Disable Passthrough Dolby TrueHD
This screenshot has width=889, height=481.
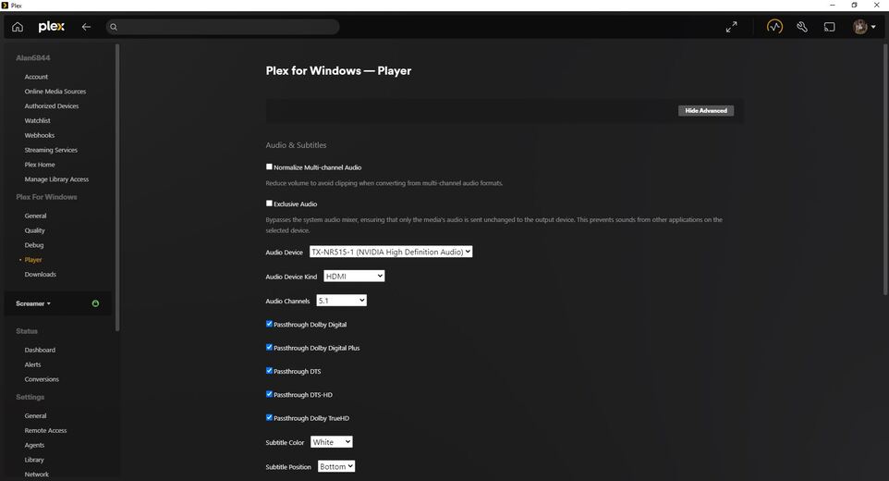[x=269, y=417]
